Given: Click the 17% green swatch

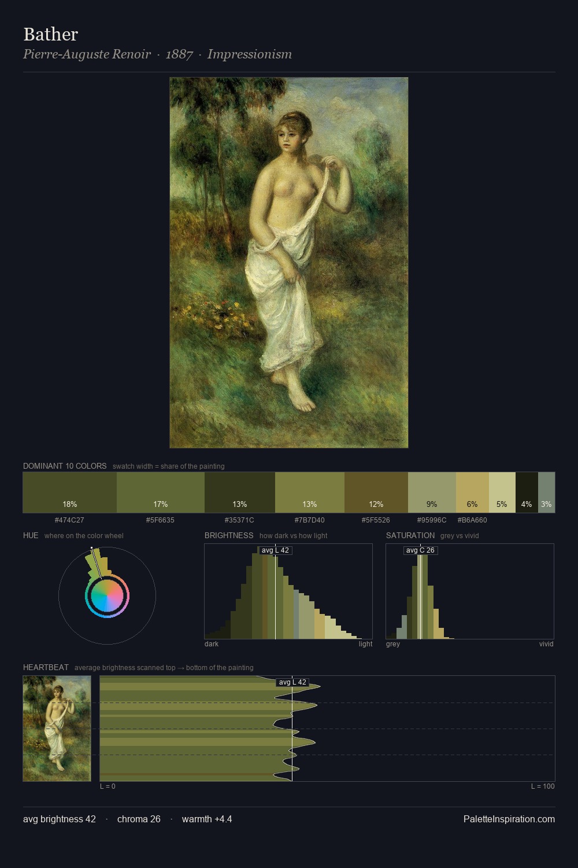Looking at the screenshot, I should pos(161,492).
